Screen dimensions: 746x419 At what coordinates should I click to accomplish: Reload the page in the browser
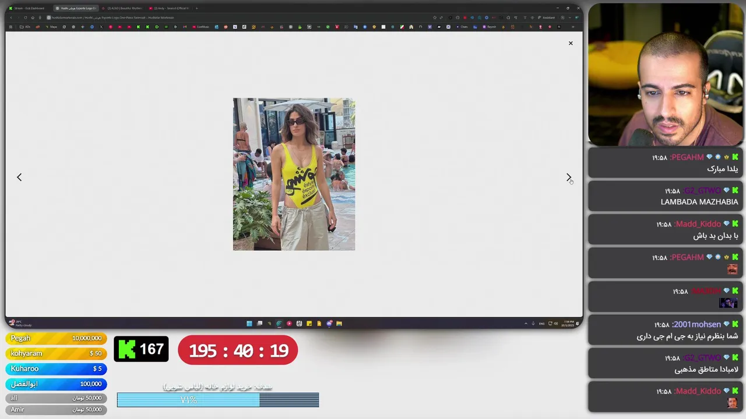pyautogui.click(x=26, y=17)
